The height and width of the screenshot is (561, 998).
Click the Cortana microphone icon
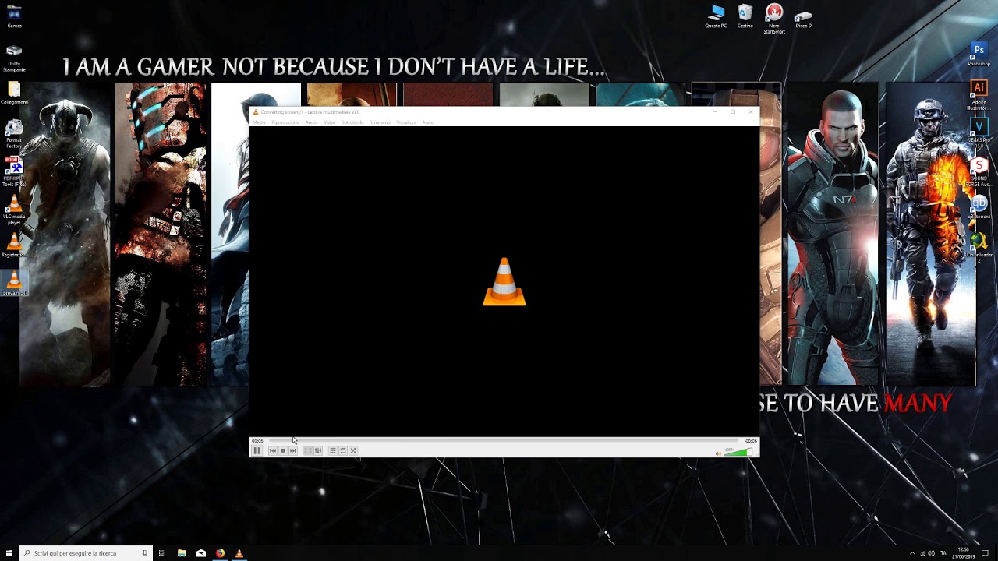click(144, 553)
